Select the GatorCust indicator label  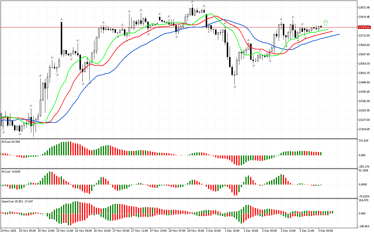point(17,201)
